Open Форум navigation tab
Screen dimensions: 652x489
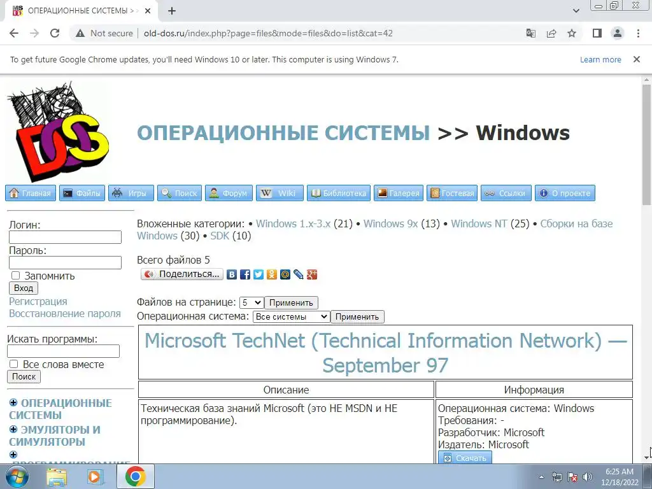coord(229,193)
